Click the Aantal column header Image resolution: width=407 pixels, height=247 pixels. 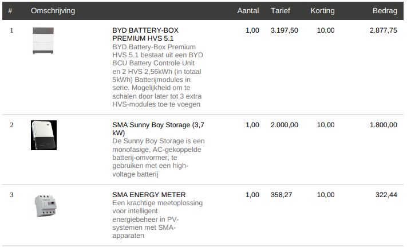point(248,11)
